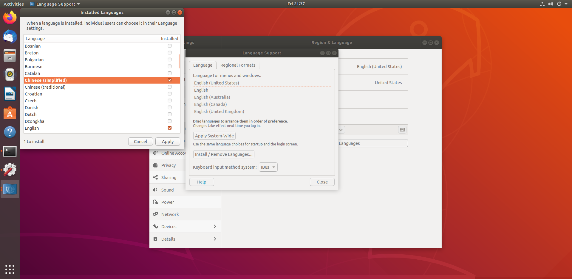The width and height of the screenshot is (572, 279).
Task: Show Applications grid in the dock
Action: (10, 269)
